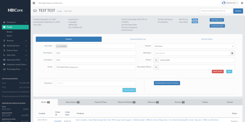
Task: Switch to the Communication Log tab
Action: coord(138,39)
